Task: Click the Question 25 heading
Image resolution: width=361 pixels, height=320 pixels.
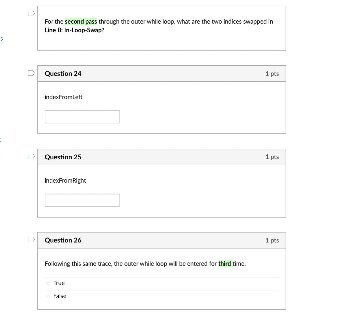Action: pos(63,157)
